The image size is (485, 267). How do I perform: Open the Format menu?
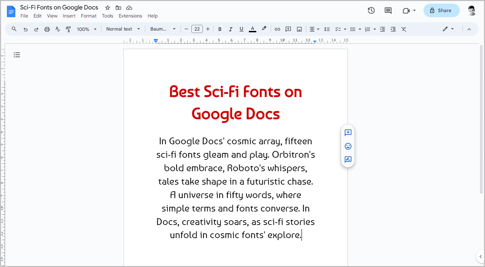(88, 16)
